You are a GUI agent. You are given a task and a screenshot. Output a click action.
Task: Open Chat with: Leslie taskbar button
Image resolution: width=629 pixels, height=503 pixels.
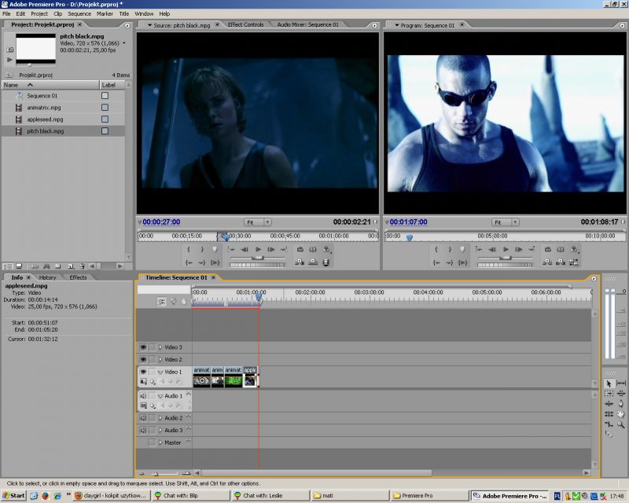click(x=270, y=496)
